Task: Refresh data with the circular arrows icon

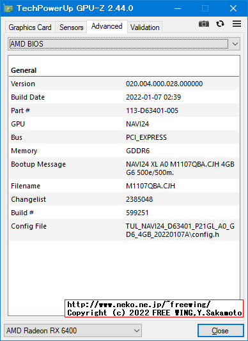Action: coord(220,24)
